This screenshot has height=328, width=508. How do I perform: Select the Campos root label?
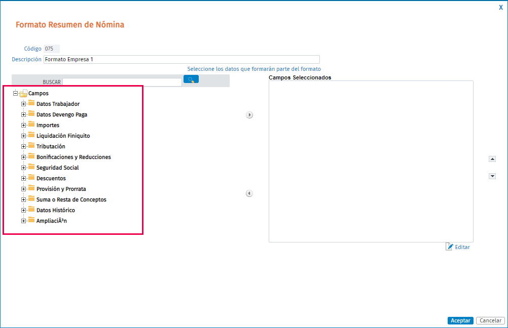click(x=38, y=93)
